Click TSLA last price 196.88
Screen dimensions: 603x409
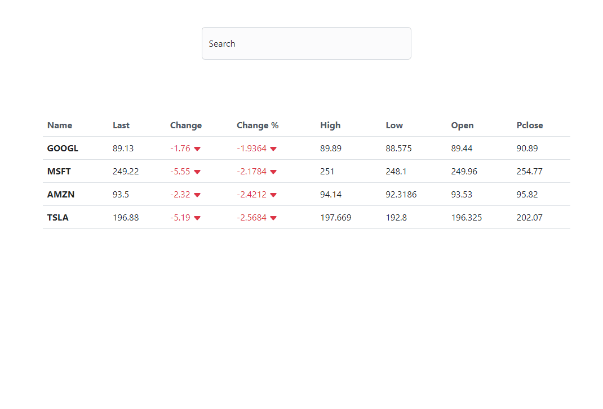pyautogui.click(x=126, y=217)
